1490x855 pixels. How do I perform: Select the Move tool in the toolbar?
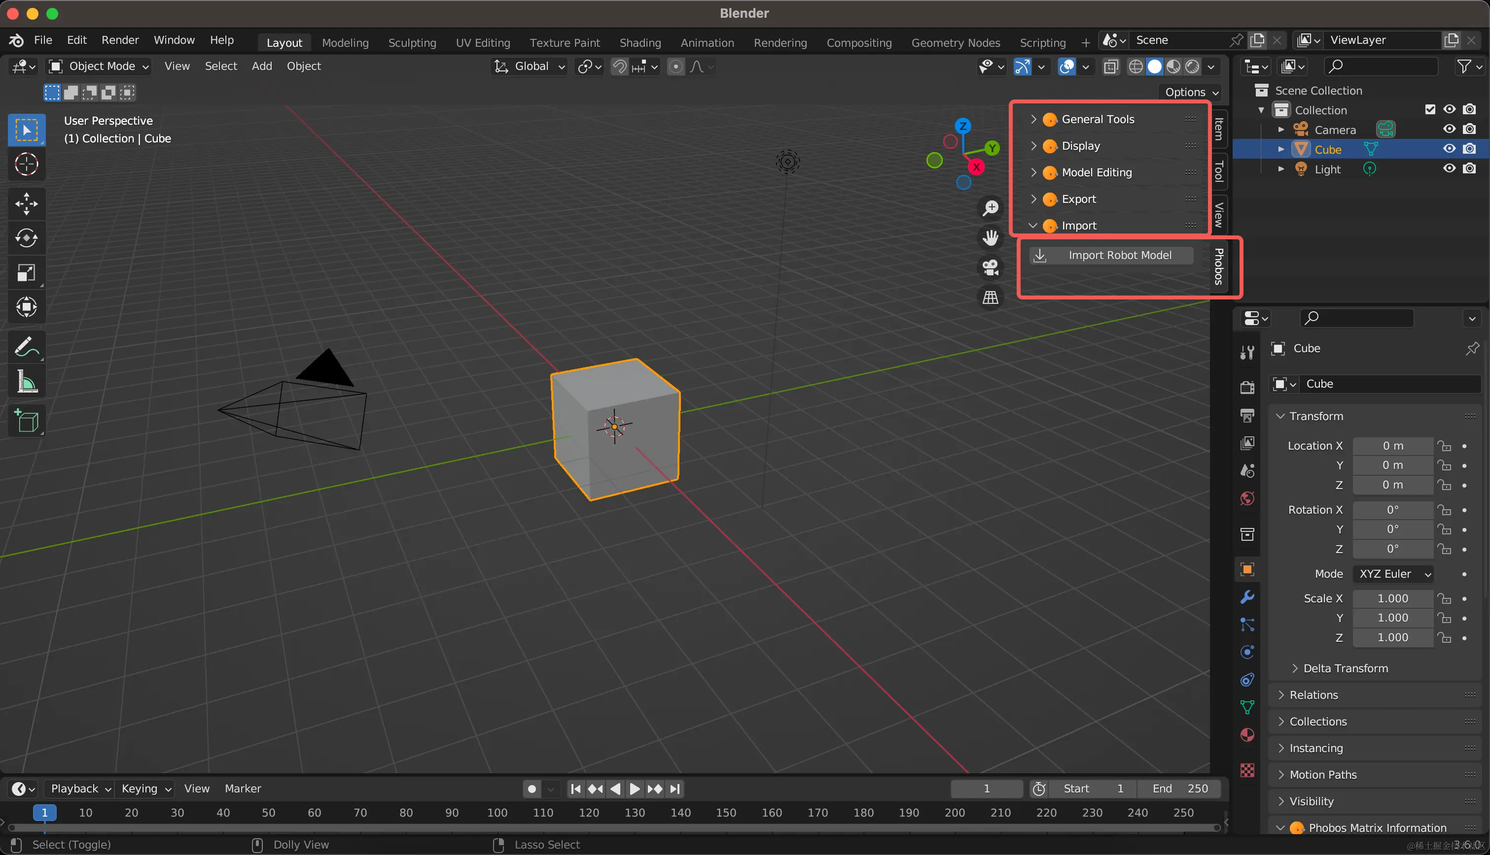27,204
